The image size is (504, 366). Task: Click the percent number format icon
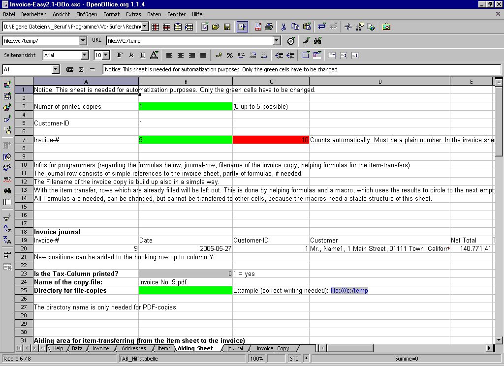coord(229,55)
